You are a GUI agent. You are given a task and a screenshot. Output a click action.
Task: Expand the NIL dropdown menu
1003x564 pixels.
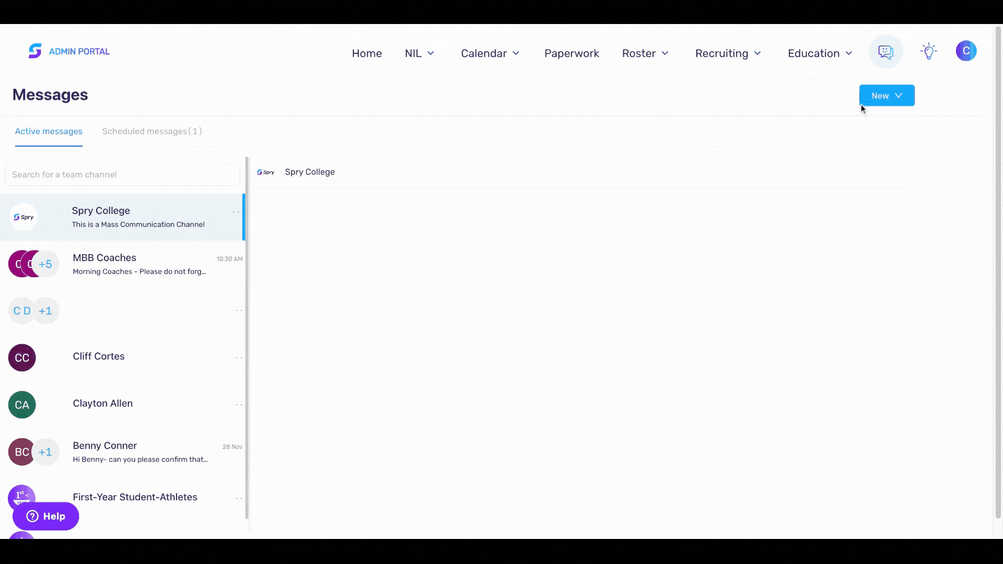coord(419,53)
